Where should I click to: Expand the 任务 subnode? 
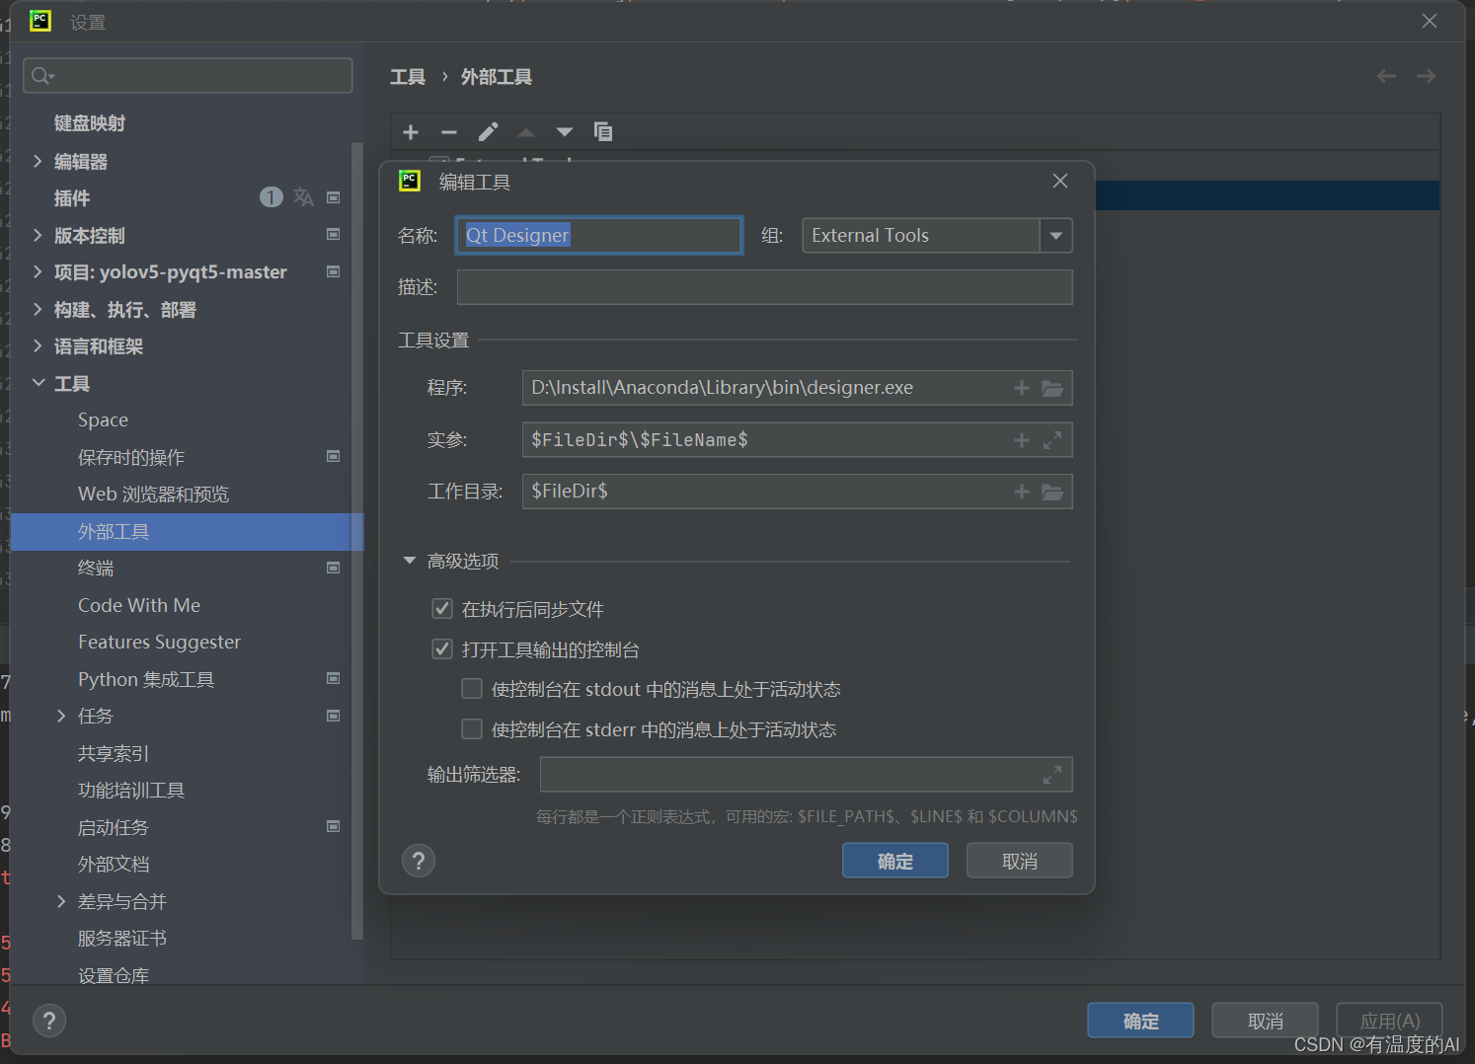(x=61, y=716)
